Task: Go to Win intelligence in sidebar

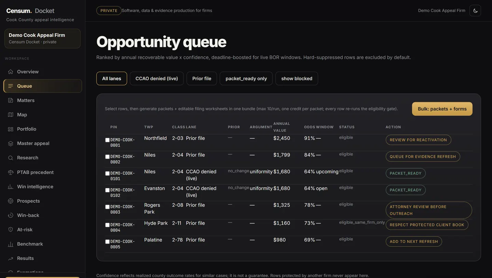Action: [x=43, y=187]
